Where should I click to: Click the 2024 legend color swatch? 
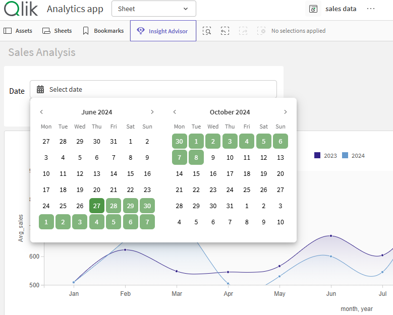point(345,156)
